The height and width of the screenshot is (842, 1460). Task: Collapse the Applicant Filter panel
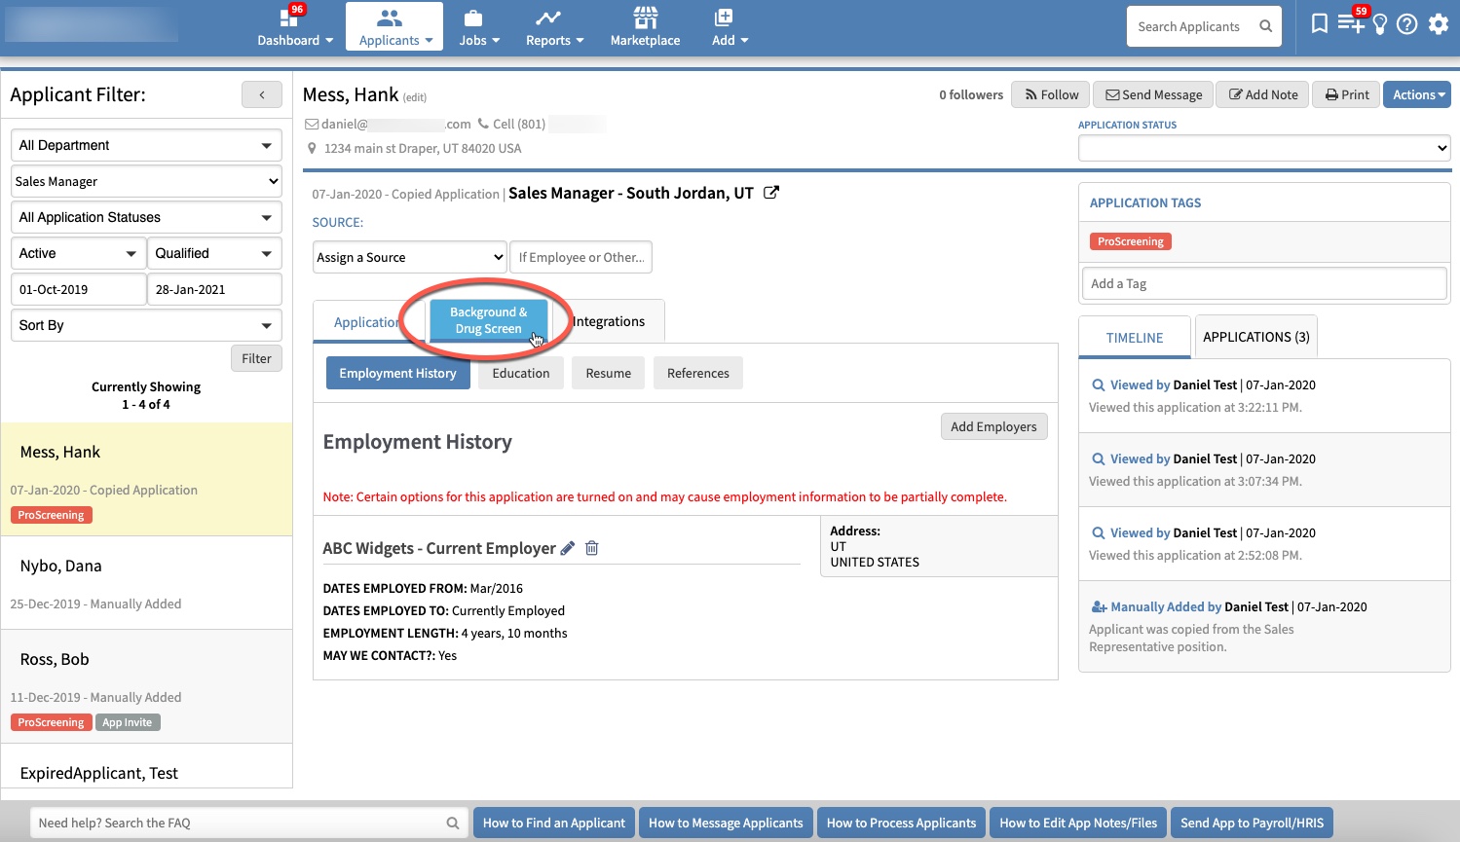coord(262,94)
